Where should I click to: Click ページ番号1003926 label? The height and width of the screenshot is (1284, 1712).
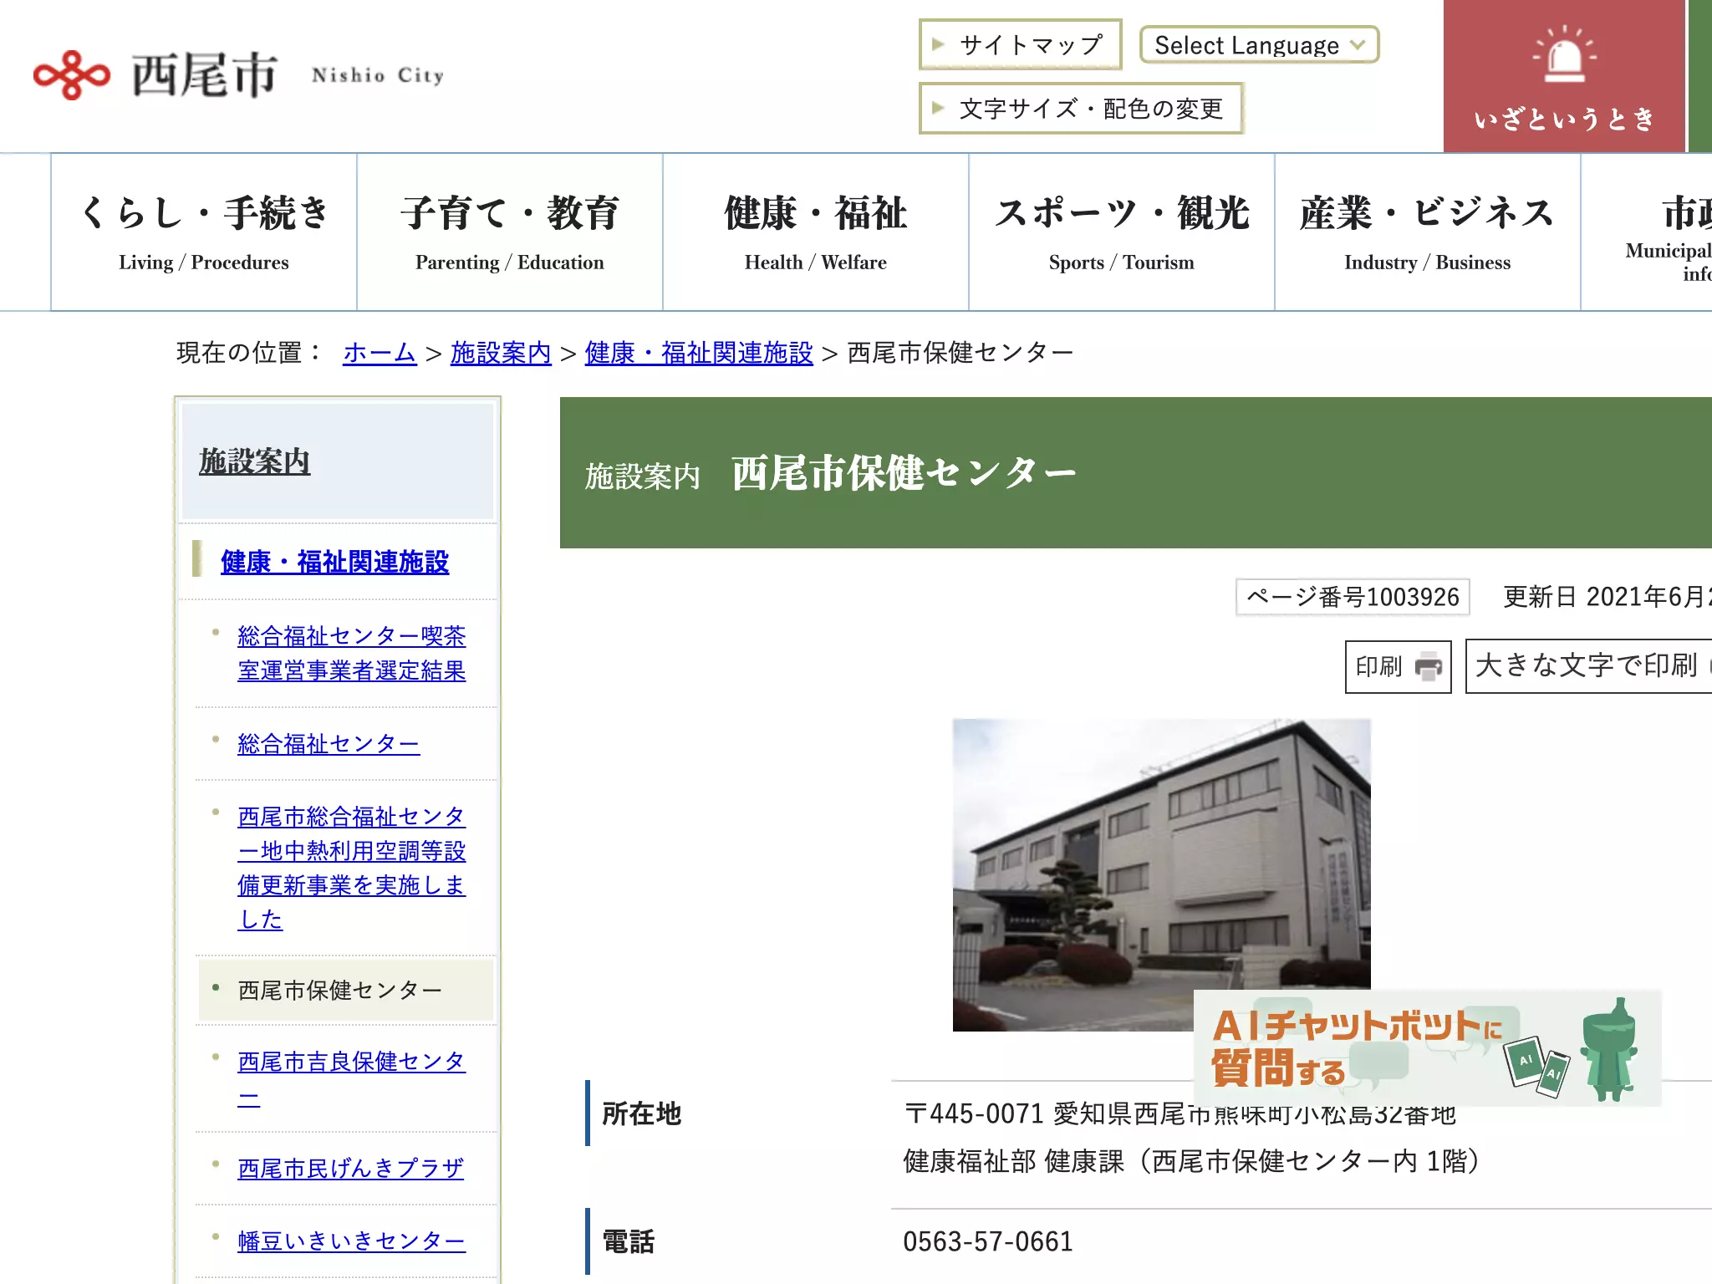[x=1353, y=597]
